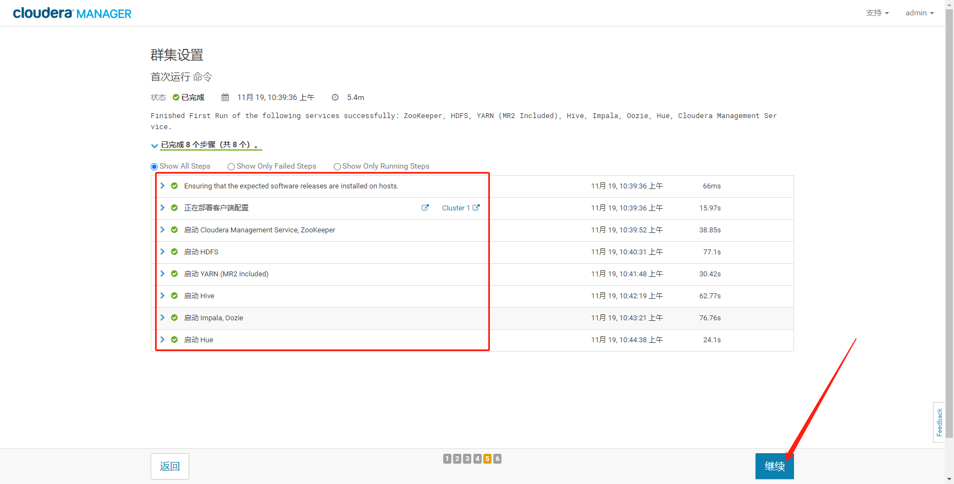This screenshot has height=484, width=954.
Task: Select Show Only Failed Steps option
Action: point(231,166)
